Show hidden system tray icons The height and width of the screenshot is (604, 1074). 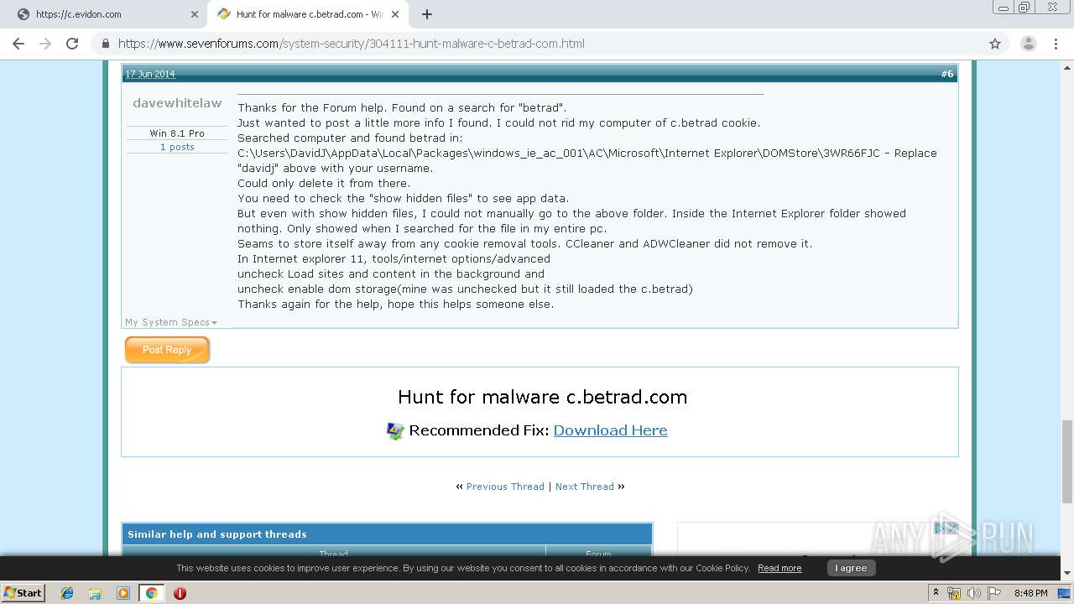pos(936,593)
